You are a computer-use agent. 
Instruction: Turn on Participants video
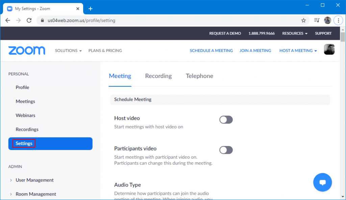click(226, 150)
